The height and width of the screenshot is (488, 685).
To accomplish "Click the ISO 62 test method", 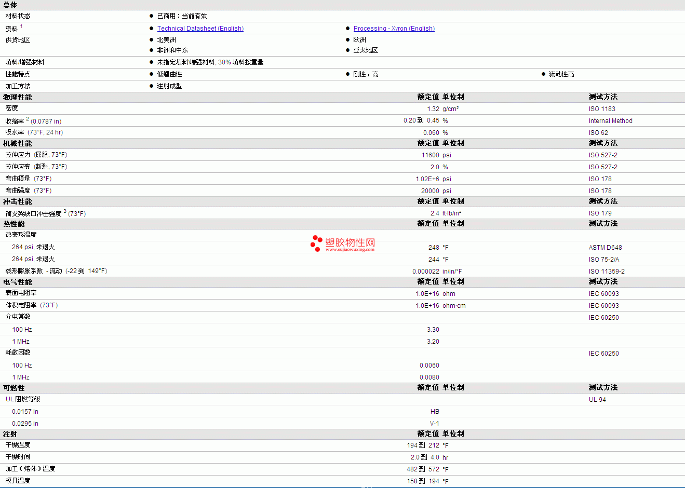I will point(598,133).
